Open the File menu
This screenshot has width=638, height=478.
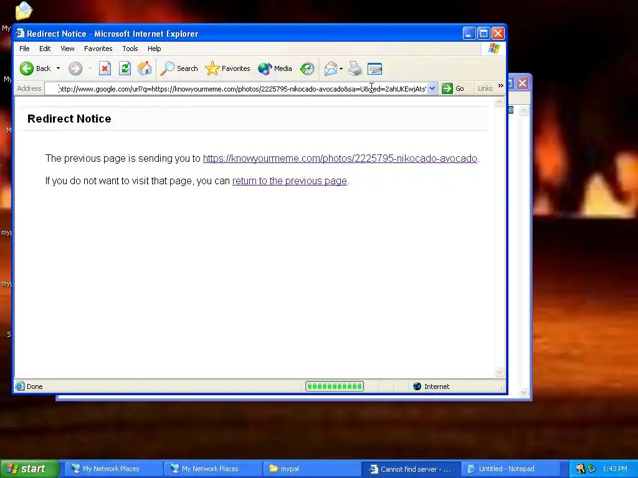[x=24, y=49]
